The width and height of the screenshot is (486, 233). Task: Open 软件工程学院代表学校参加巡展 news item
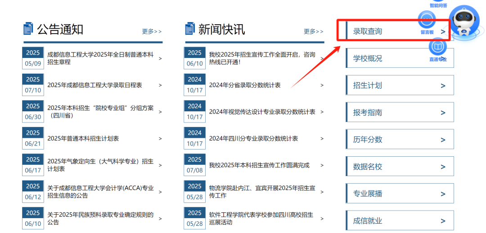(261, 219)
